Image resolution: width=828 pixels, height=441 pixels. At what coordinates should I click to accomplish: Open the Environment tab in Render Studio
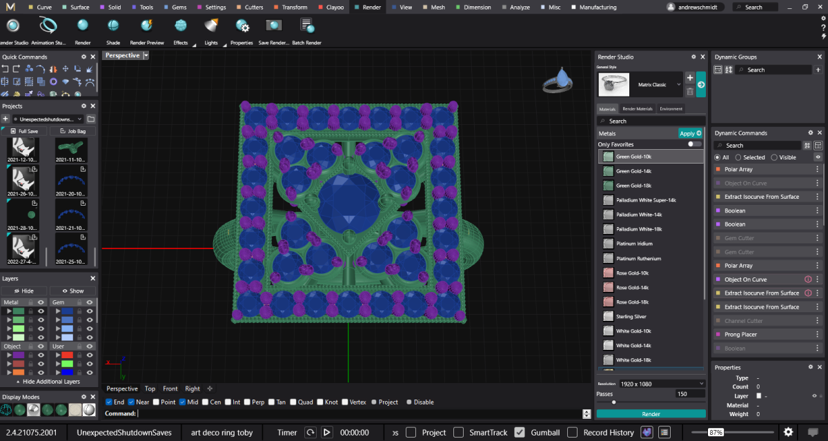click(671, 108)
